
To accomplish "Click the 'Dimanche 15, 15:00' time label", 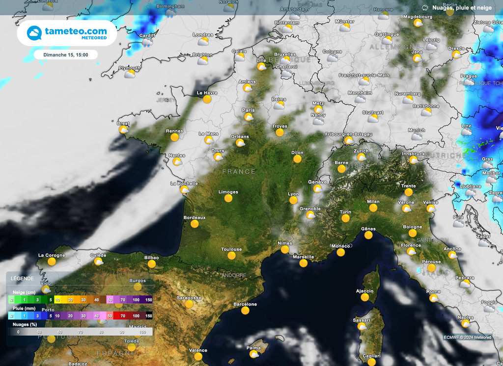I will coord(66,54).
